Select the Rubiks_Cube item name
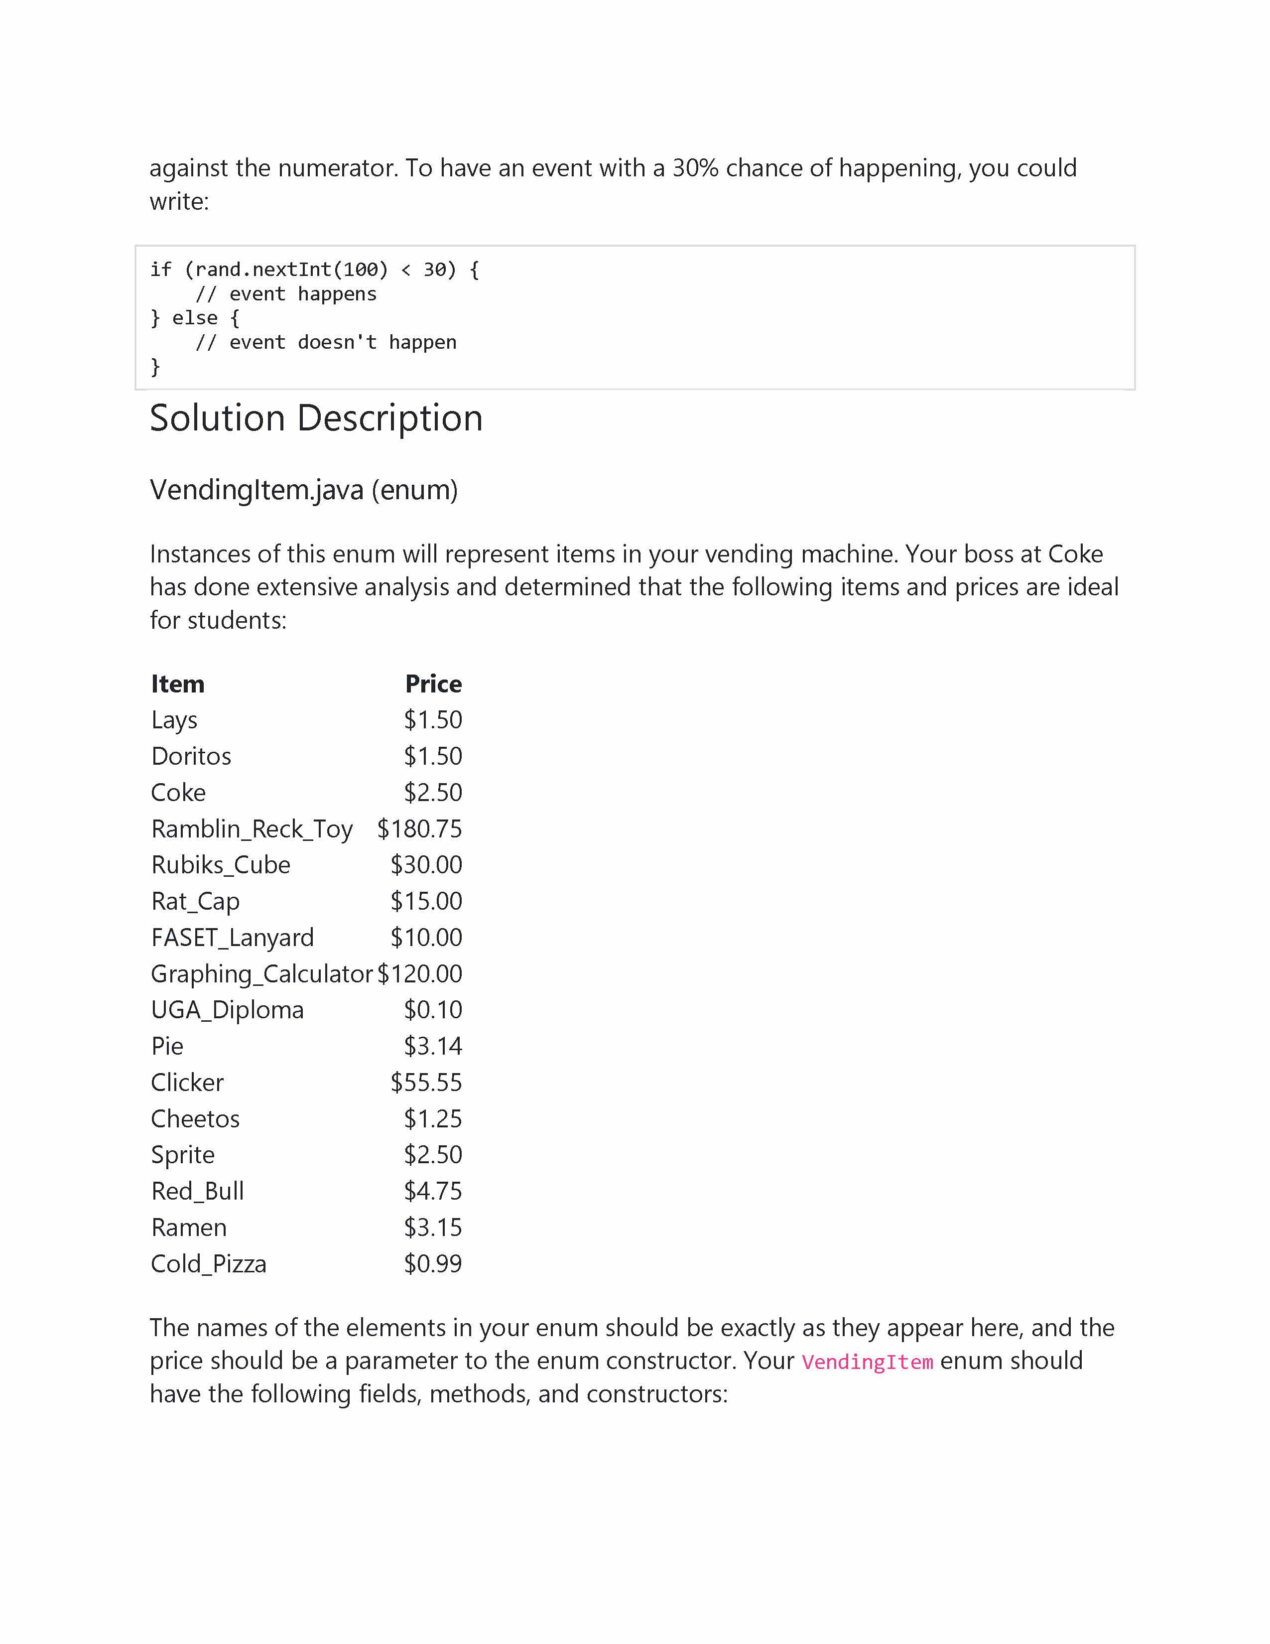 (221, 865)
